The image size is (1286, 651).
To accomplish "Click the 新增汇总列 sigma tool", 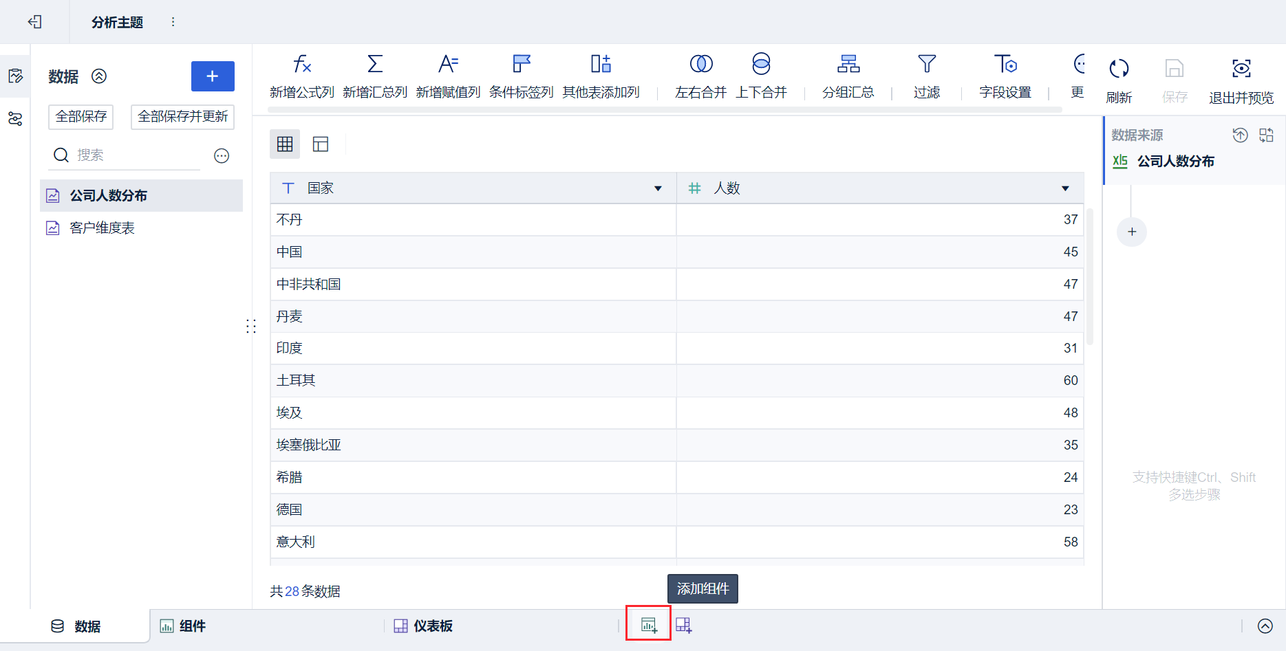I will 375,76.
